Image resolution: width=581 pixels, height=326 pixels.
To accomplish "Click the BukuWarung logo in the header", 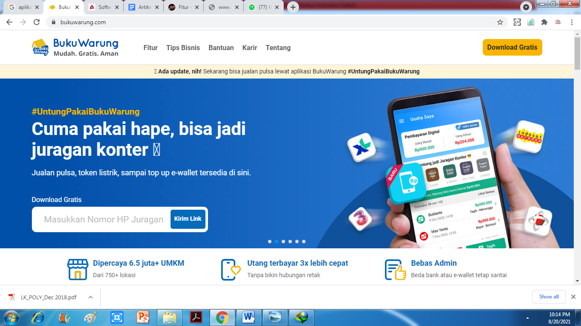I will click(x=75, y=48).
